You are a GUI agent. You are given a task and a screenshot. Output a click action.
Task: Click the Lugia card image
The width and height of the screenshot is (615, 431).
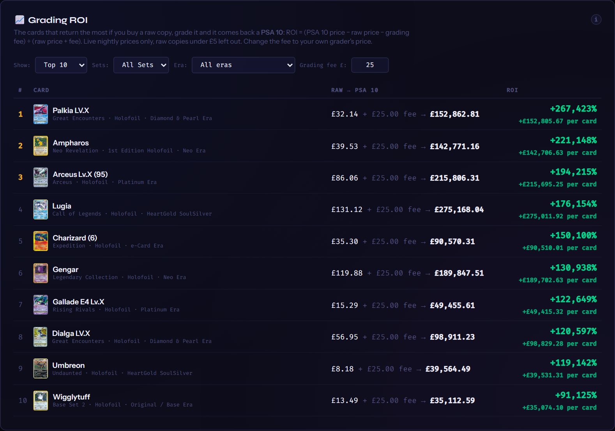(41, 209)
